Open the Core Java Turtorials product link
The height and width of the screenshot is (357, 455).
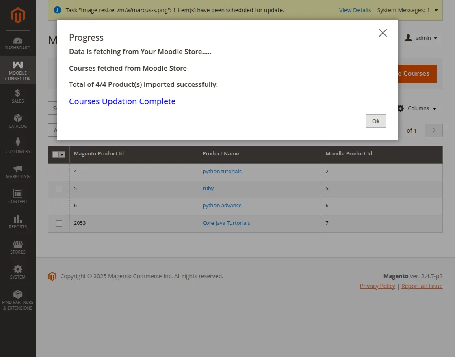[x=226, y=223]
